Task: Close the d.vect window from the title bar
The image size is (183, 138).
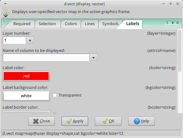Action: [178, 4]
